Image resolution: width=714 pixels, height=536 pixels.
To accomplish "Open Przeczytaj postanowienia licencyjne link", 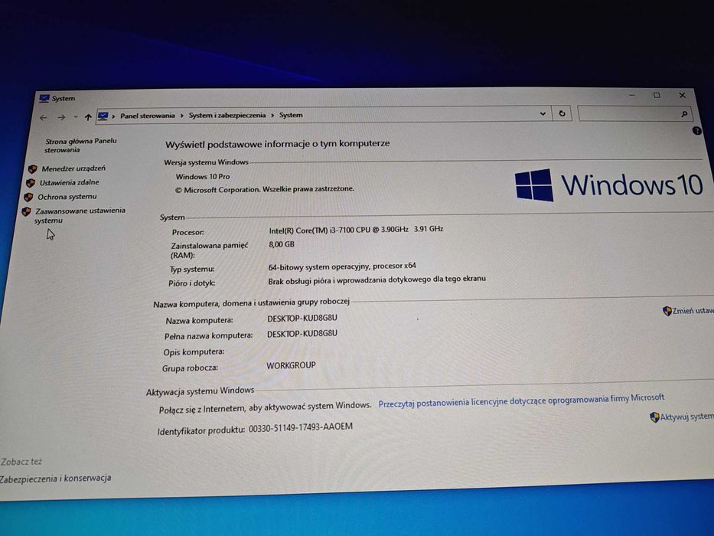I will point(521,400).
